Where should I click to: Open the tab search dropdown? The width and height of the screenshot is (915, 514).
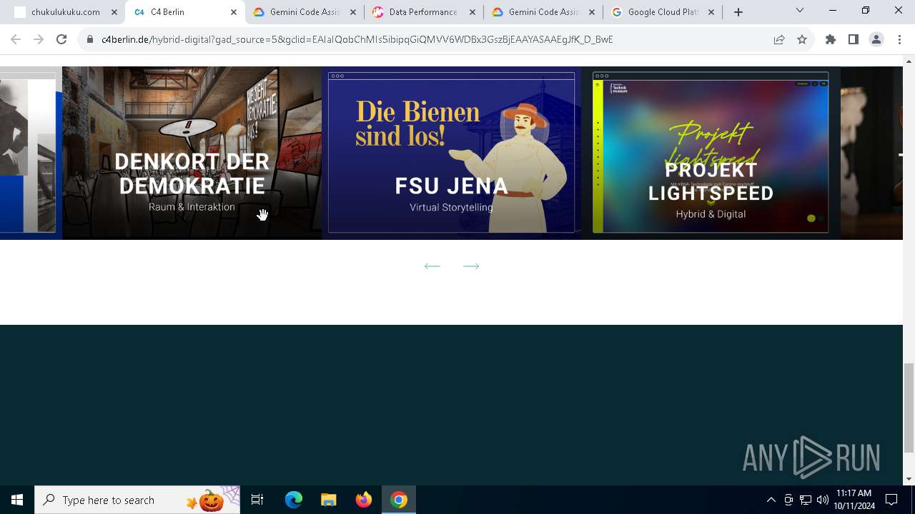(800, 10)
